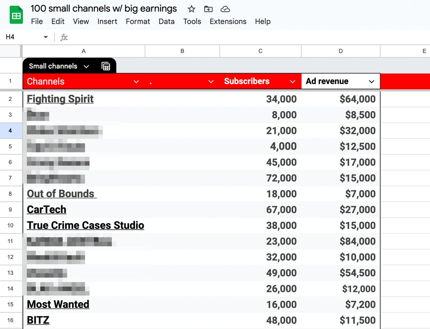Select the $7,000 ad revenue cell
The image size is (430, 329).
click(x=341, y=194)
